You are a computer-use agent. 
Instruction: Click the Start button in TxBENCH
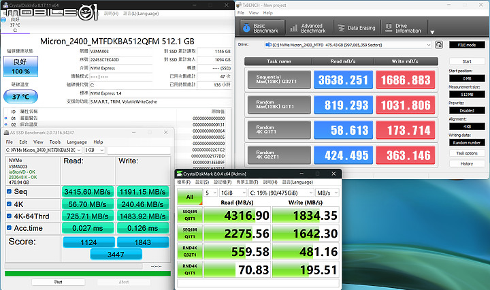[467, 61]
